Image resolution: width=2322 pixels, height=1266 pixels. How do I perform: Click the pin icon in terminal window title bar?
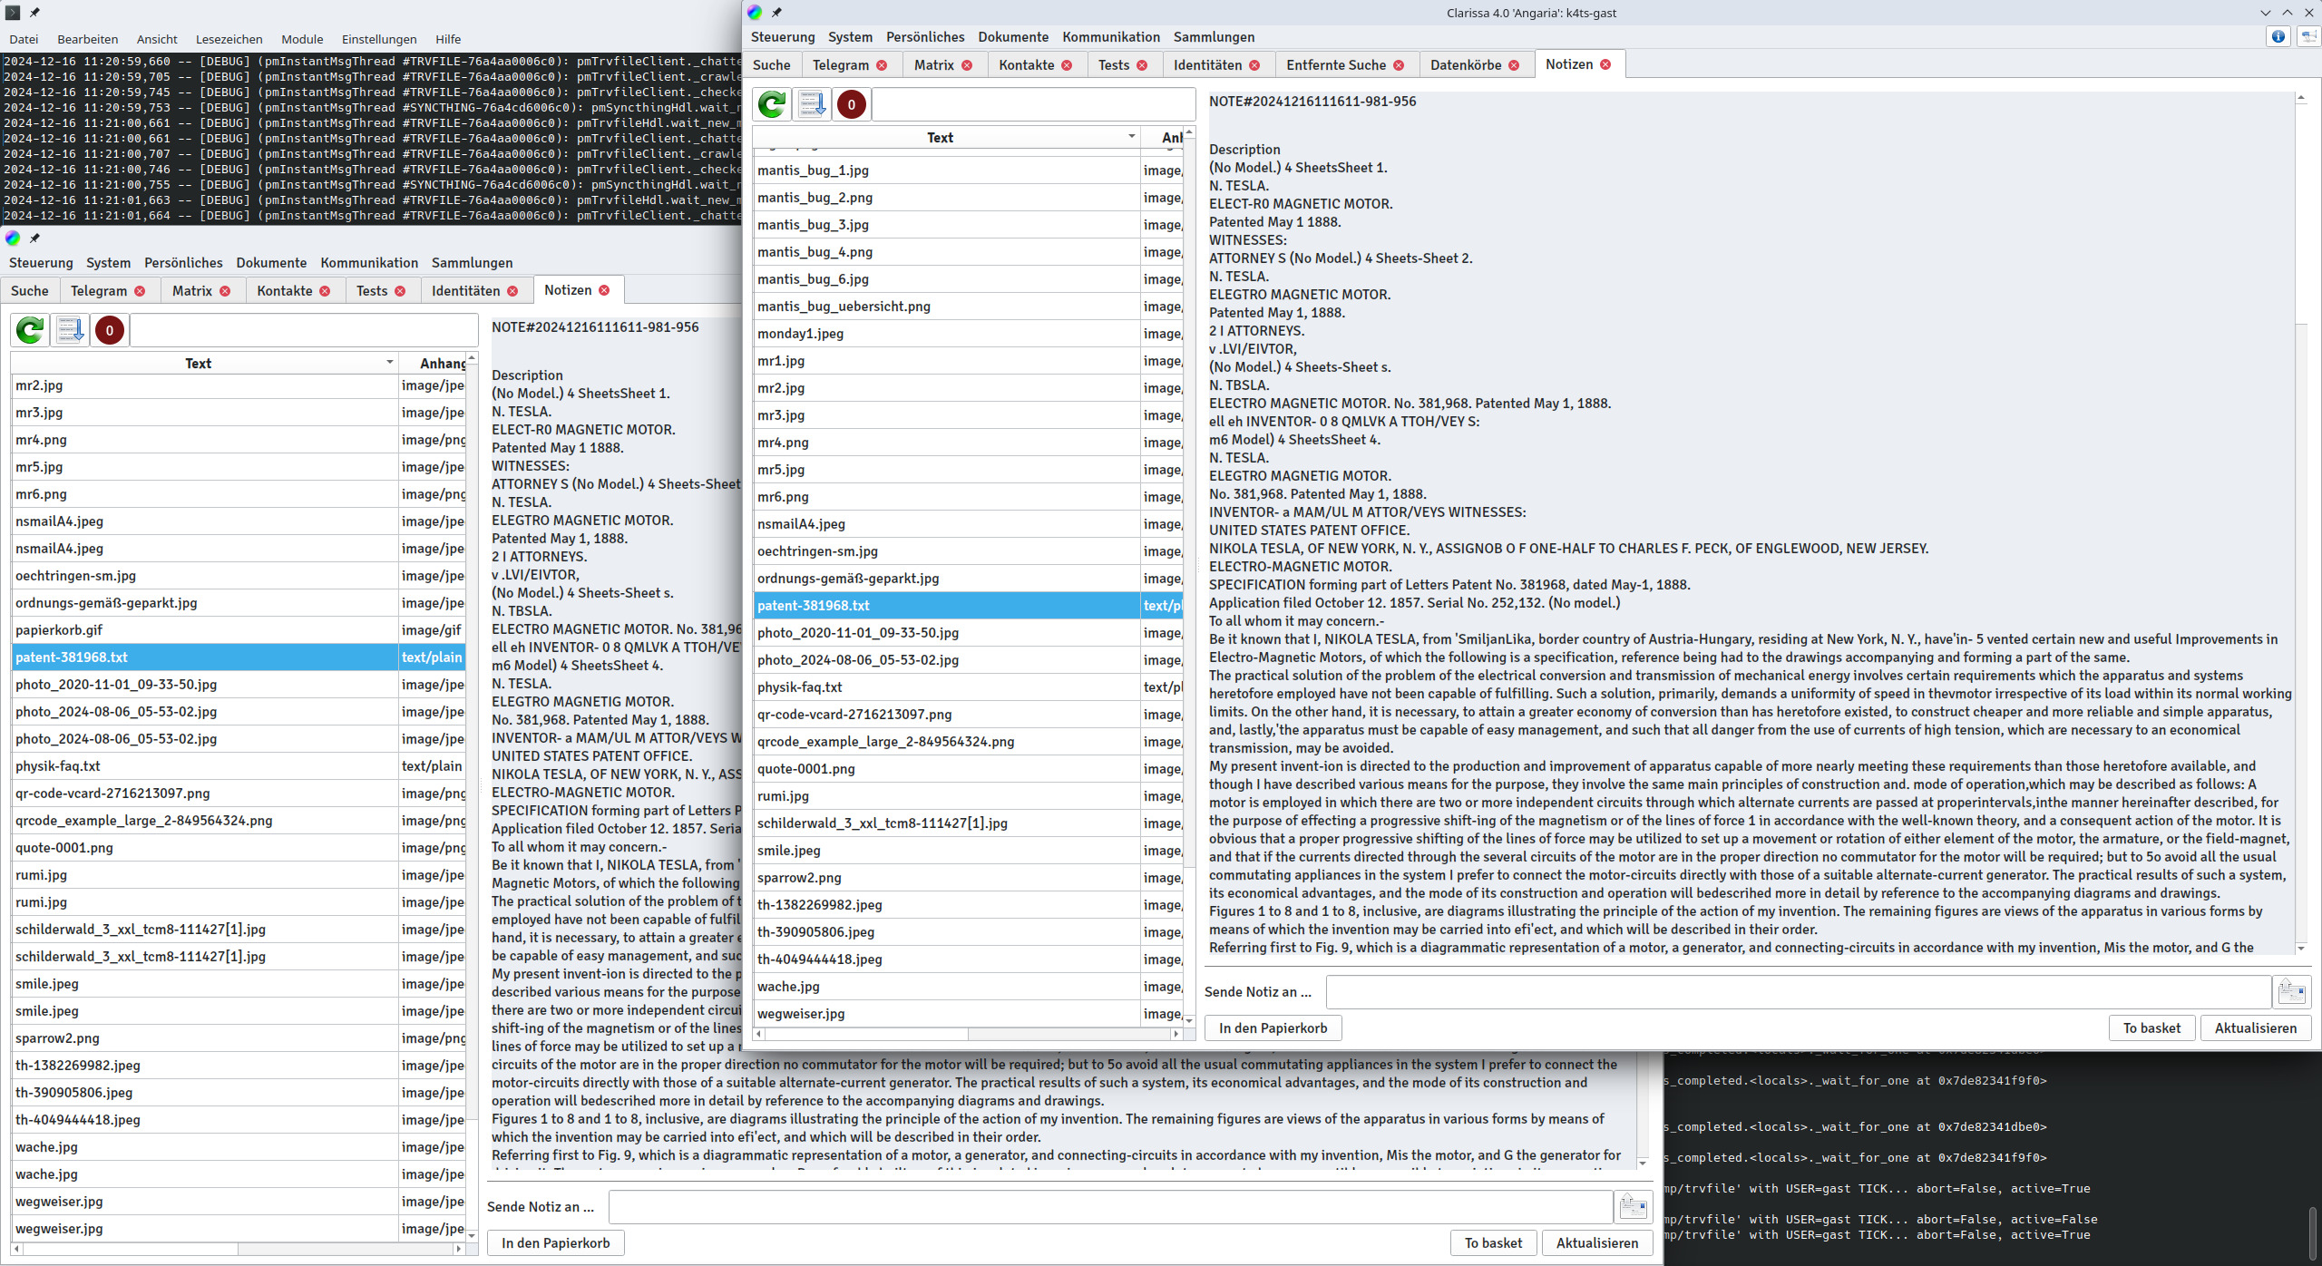point(34,13)
